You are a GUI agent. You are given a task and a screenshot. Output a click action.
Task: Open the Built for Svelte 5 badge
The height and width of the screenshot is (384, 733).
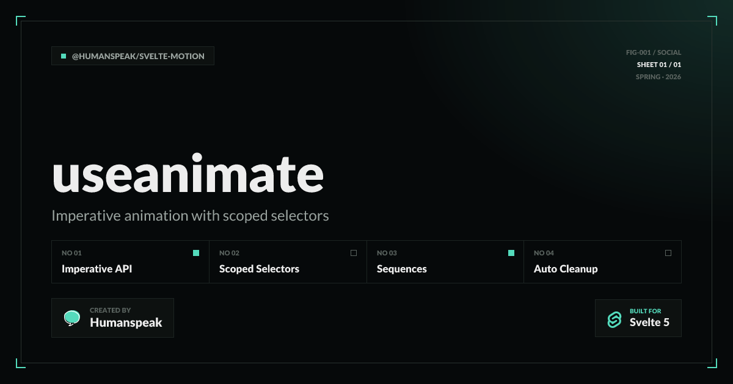coord(638,318)
